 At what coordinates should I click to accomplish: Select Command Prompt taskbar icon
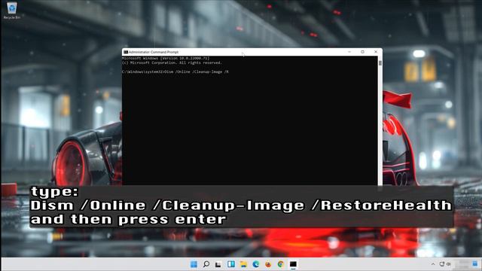point(293,264)
